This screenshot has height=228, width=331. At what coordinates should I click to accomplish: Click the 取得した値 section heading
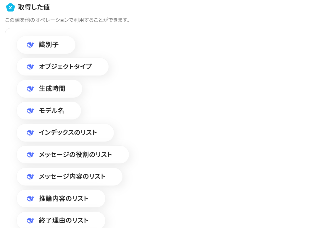tap(34, 7)
